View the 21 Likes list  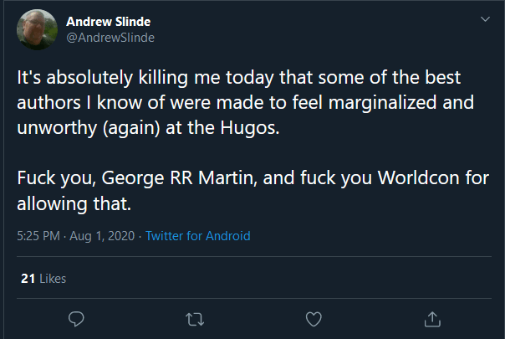[42, 278]
